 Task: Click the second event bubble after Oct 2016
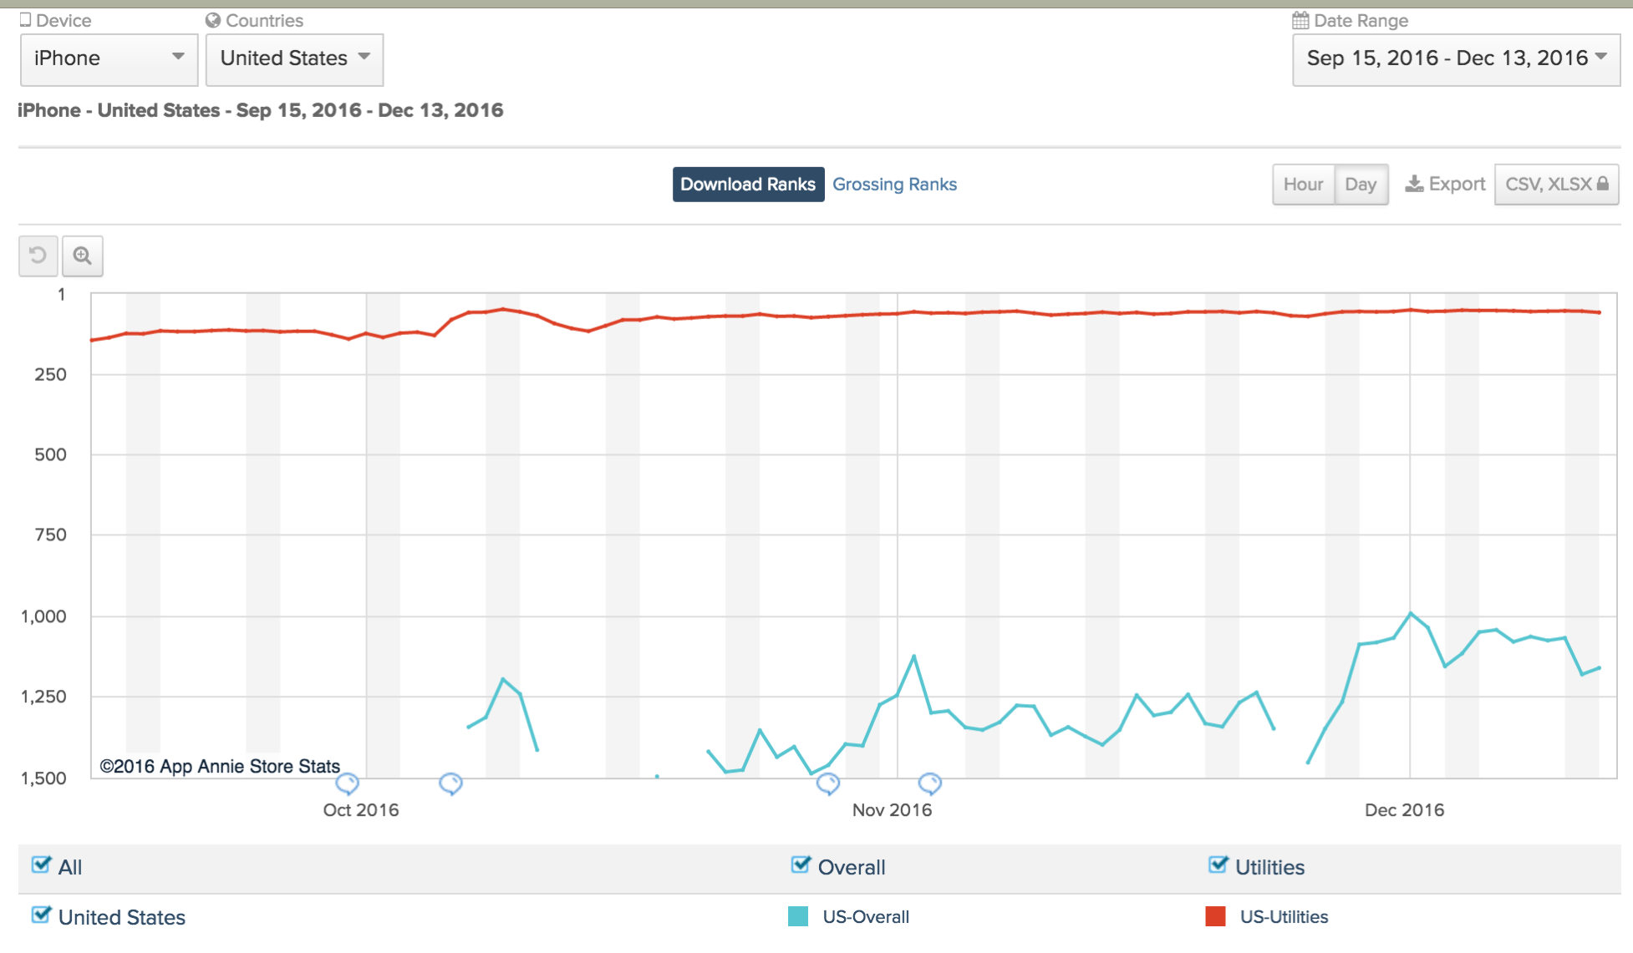[450, 783]
